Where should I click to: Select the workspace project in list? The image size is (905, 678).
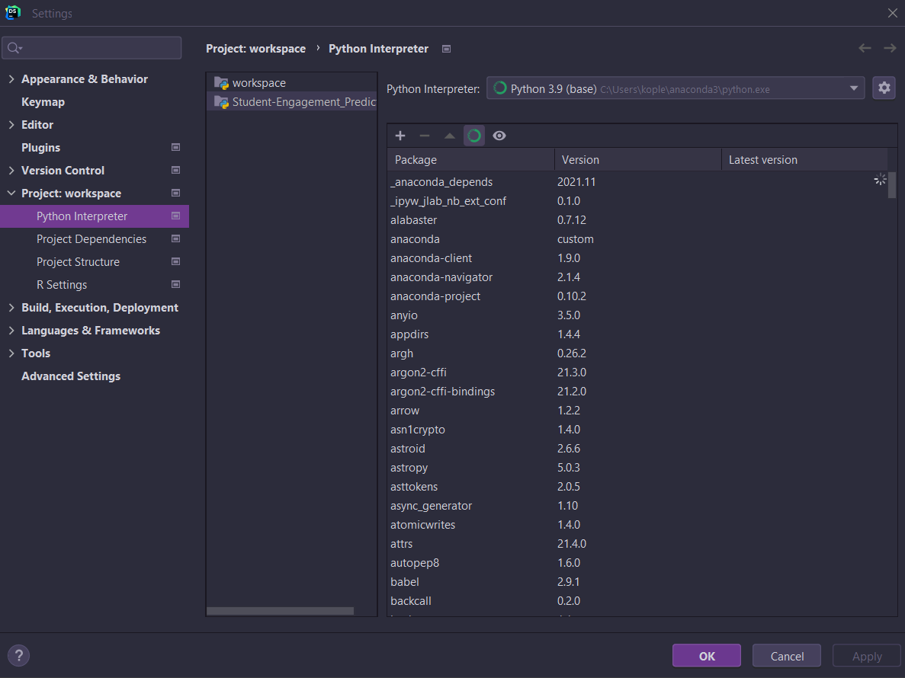point(291,83)
